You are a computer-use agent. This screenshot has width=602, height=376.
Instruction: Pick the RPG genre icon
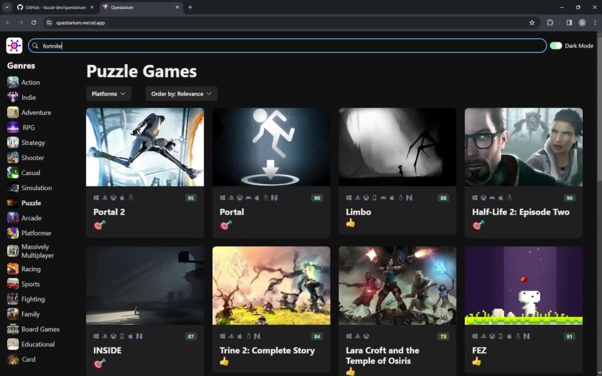pos(13,128)
